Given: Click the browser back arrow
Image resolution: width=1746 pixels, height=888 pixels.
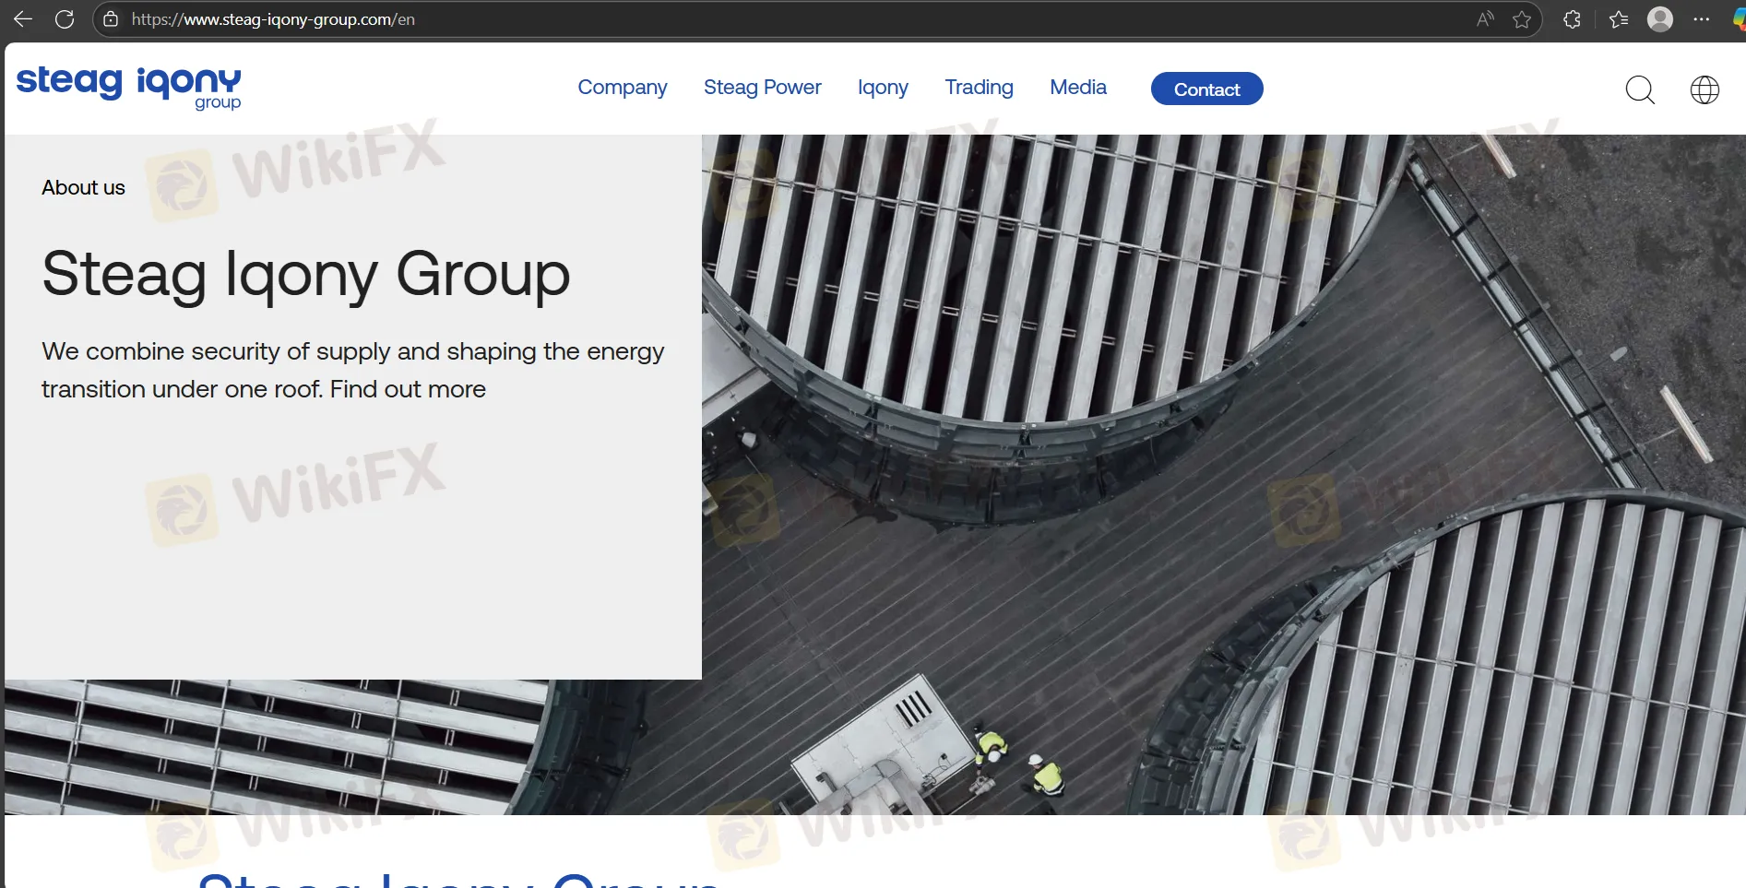Looking at the screenshot, I should pos(23,19).
